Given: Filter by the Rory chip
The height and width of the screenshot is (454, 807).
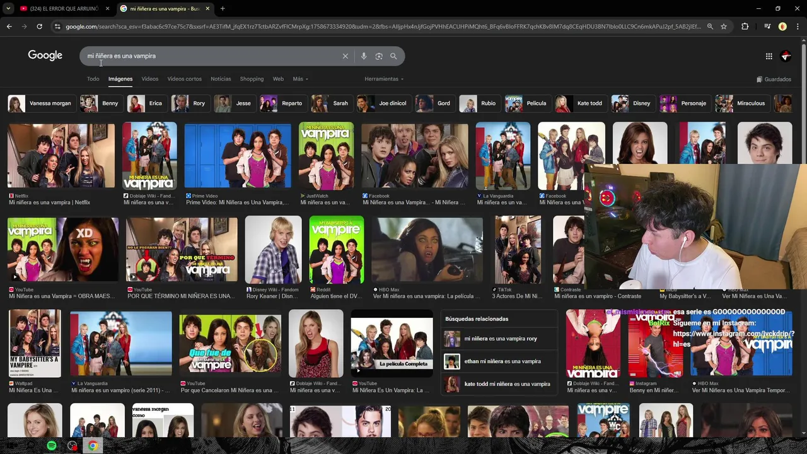Looking at the screenshot, I should (x=190, y=103).
